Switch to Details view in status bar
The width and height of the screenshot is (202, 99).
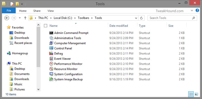[191, 94]
